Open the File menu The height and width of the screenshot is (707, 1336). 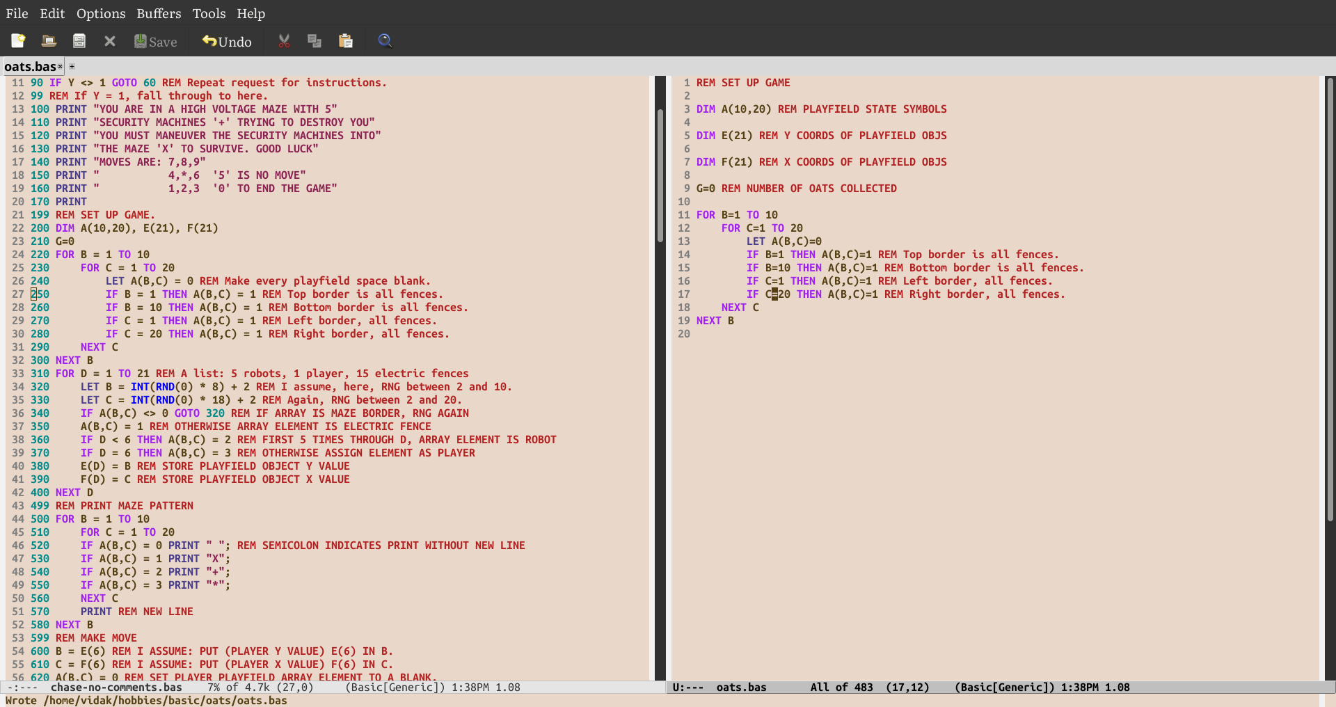pyautogui.click(x=17, y=13)
